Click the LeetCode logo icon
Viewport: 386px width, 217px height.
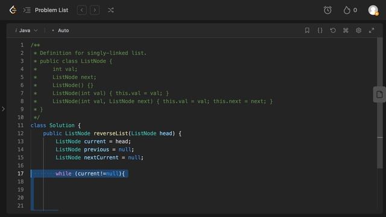tap(13, 10)
